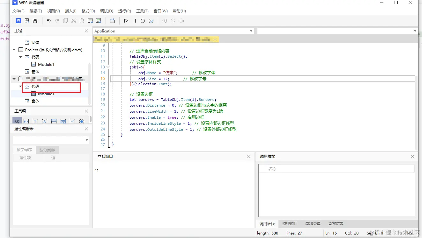Close the 工程 panel

click(x=86, y=31)
